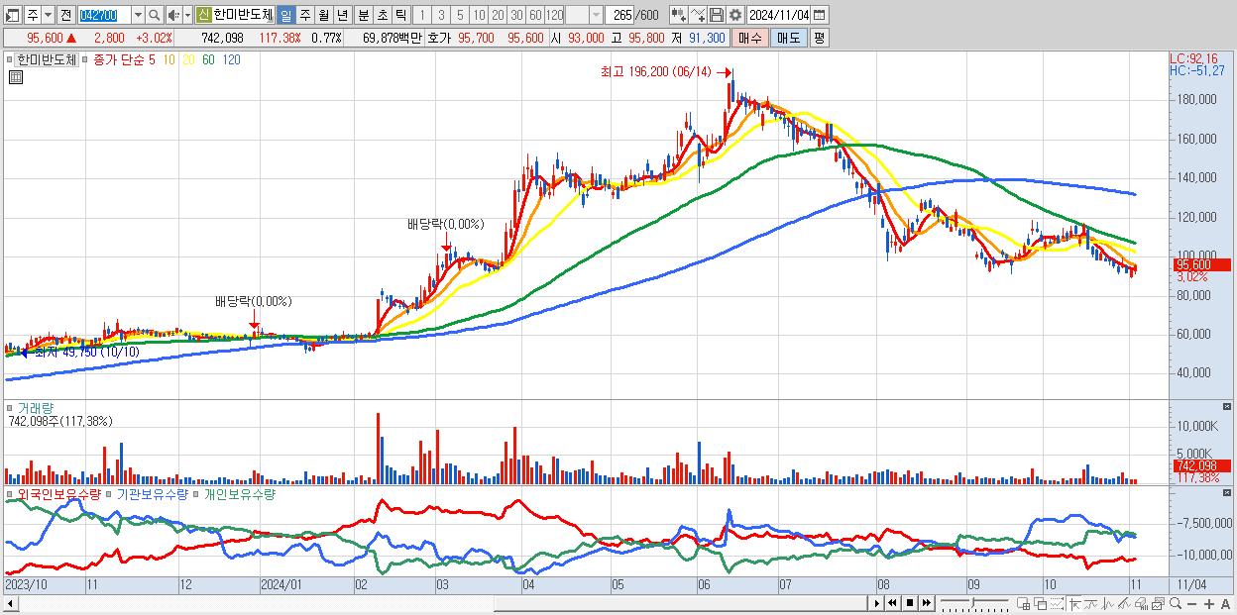
Task: Click the 120-day moving average legend
Action: (231, 59)
